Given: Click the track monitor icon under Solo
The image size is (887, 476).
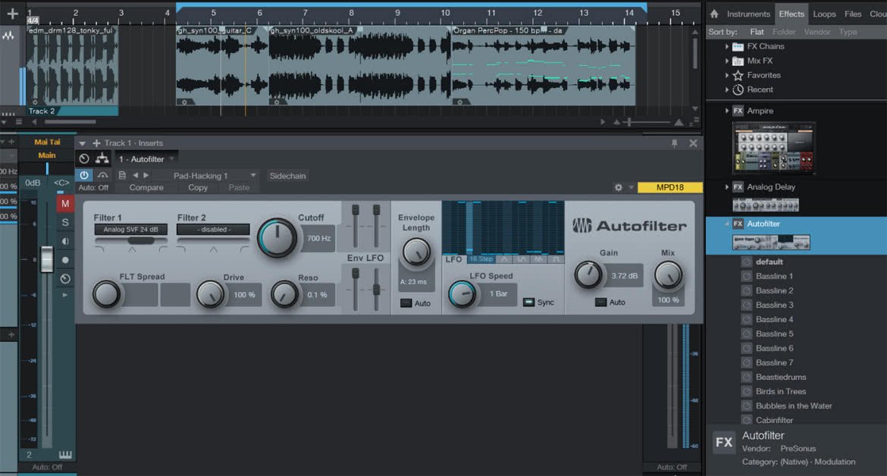Looking at the screenshot, I should 65,241.
